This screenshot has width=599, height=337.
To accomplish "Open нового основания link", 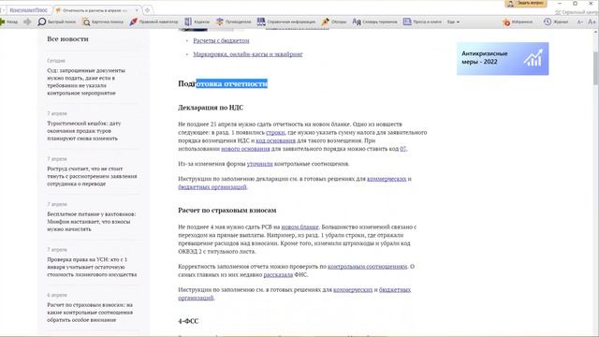I will coord(245,149).
